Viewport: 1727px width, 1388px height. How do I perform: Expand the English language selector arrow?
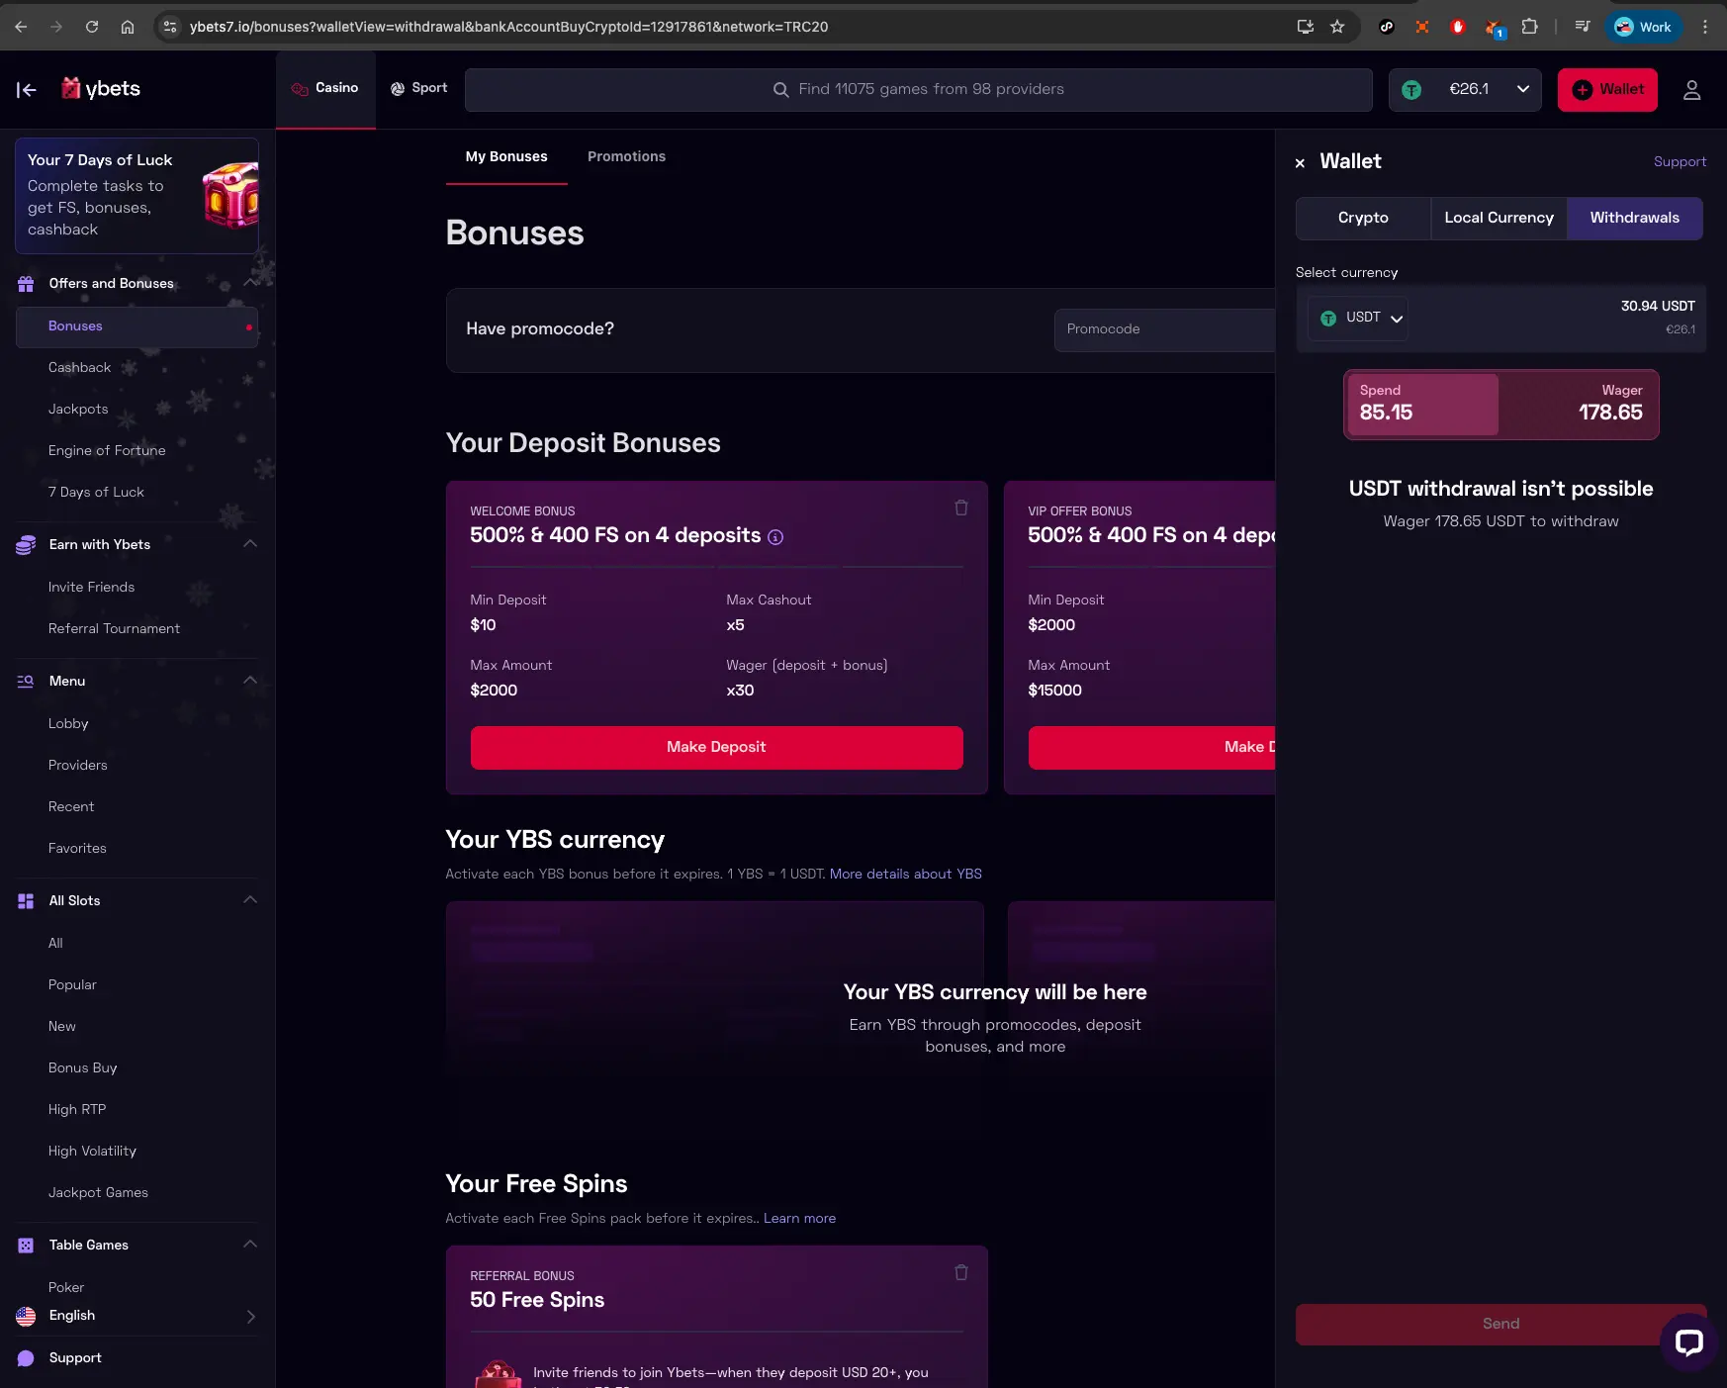coord(250,1317)
